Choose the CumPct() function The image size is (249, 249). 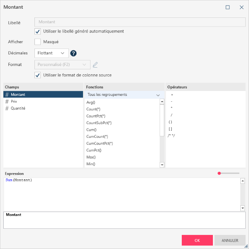(94, 150)
